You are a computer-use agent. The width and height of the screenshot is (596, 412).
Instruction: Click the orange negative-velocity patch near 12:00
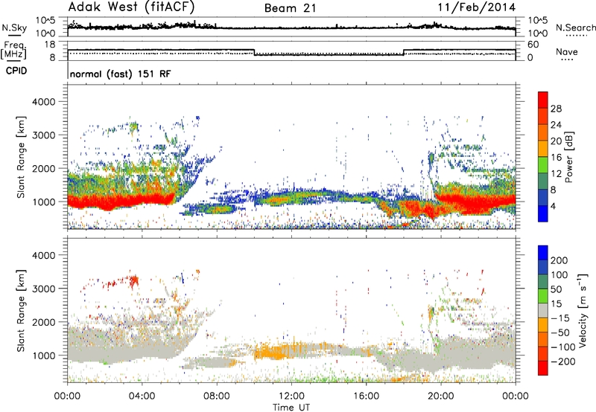pos(276,352)
